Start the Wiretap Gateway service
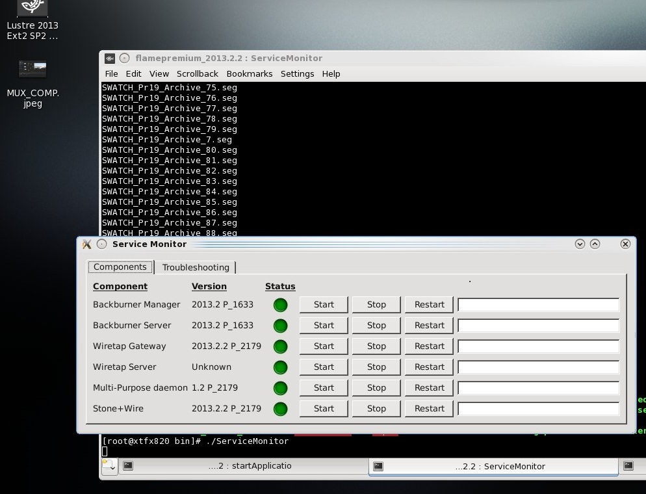This screenshot has height=494, width=646. [x=324, y=346]
